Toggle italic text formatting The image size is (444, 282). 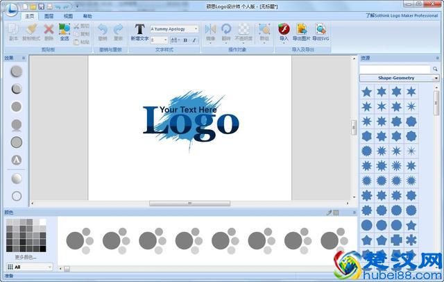tap(194, 40)
